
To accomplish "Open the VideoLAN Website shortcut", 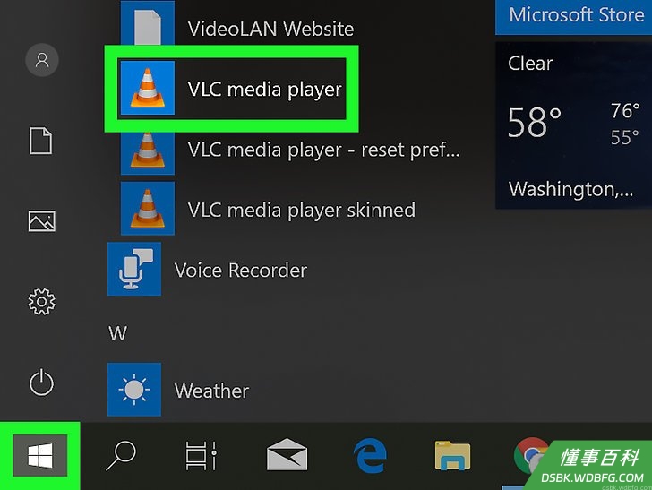I will tap(237, 25).
